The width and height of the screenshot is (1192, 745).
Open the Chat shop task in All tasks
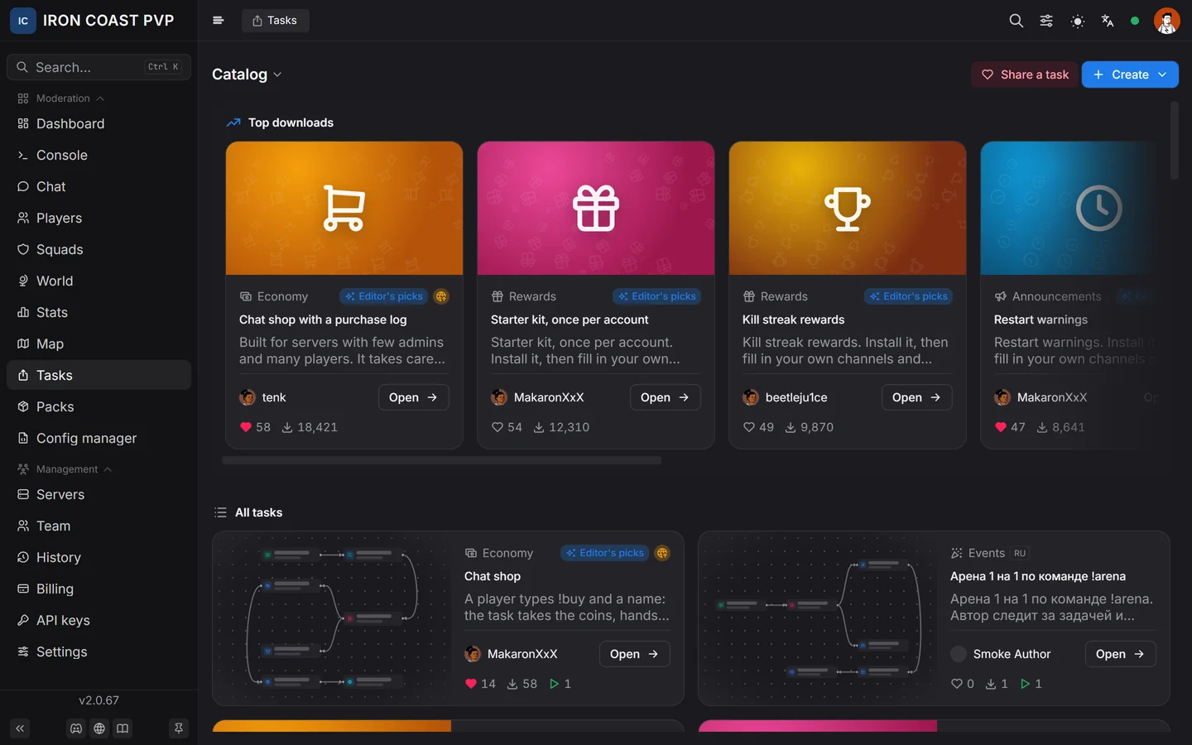[x=634, y=654]
